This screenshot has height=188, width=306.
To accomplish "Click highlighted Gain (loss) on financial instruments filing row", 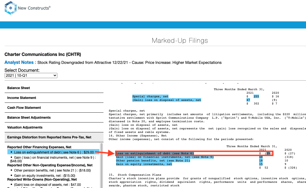I will tap(165, 157).
